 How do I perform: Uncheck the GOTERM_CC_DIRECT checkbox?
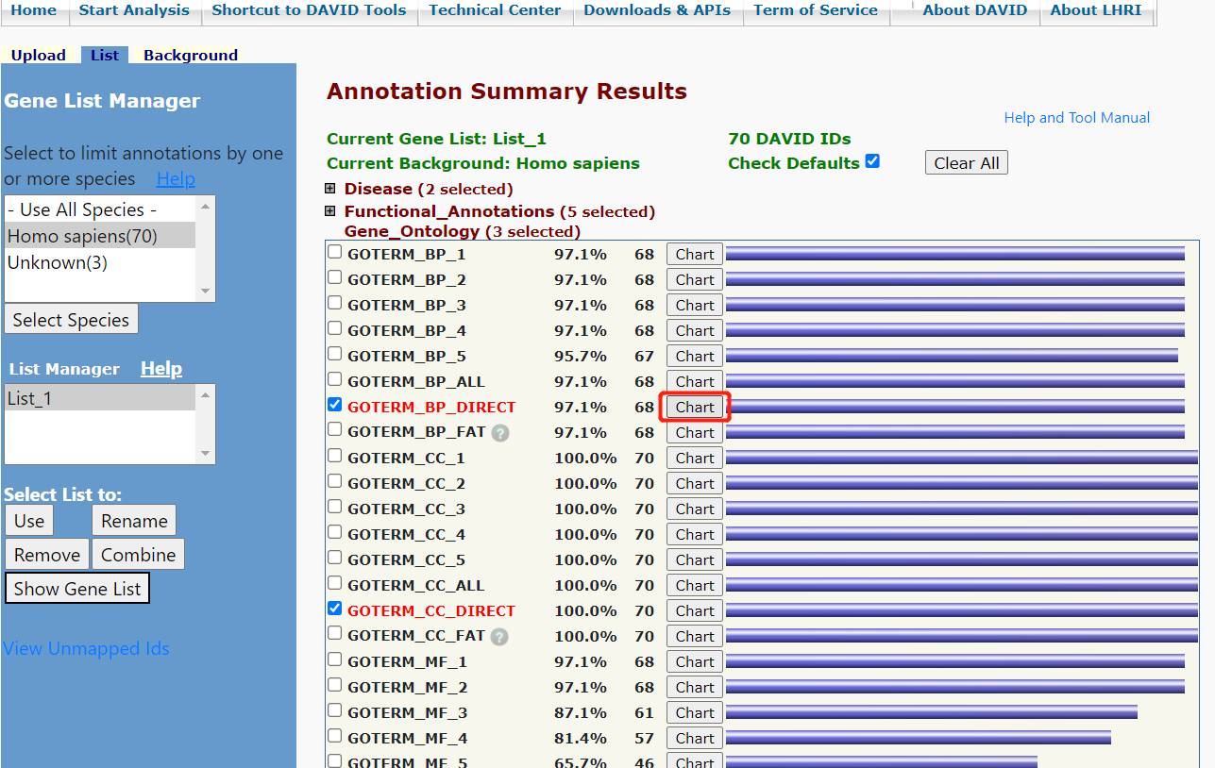click(x=334, y=609)
